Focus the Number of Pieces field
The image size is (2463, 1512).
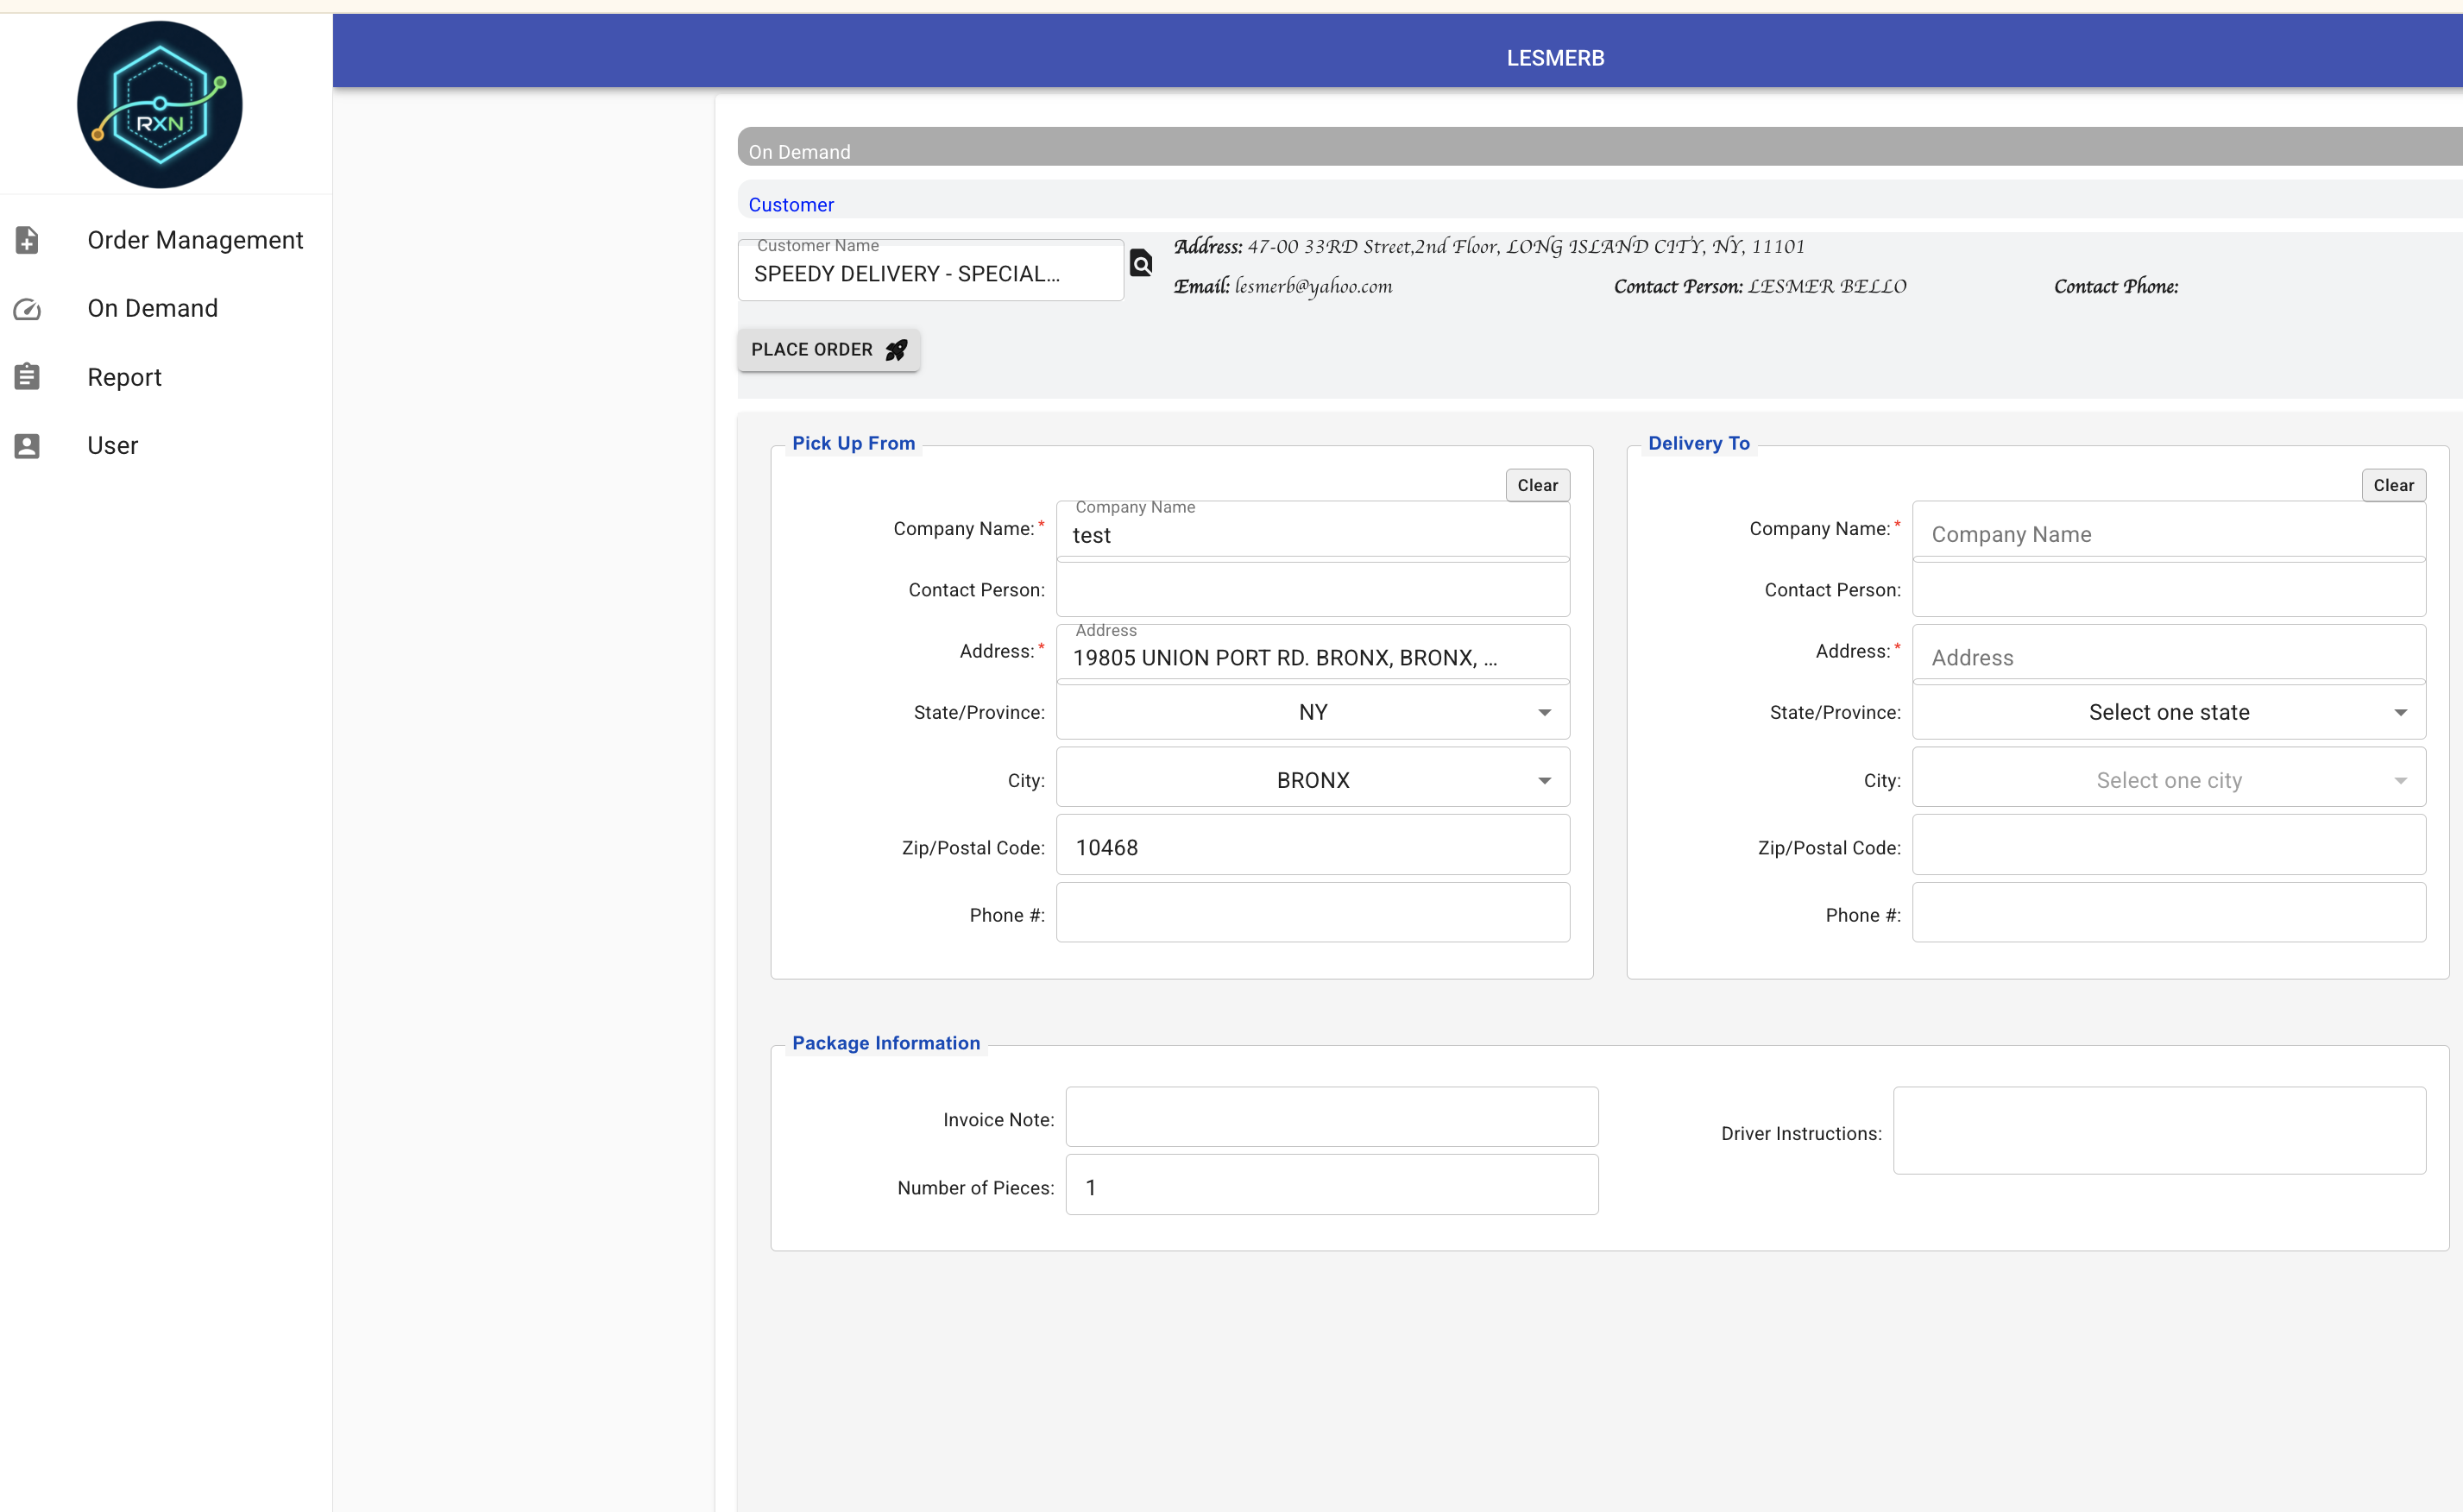(x=1331, y=1186)
